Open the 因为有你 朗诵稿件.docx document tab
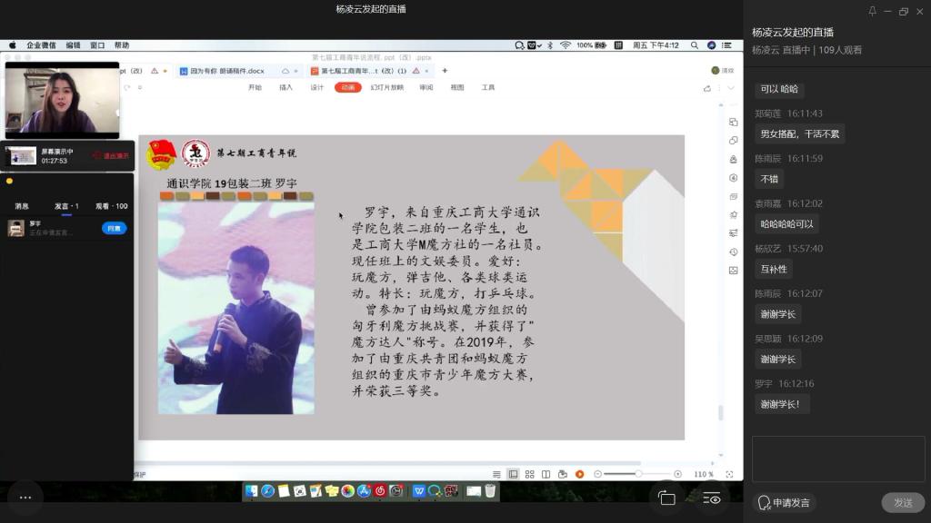The height and width of the screenshot is (523, 931). point(227,71)
